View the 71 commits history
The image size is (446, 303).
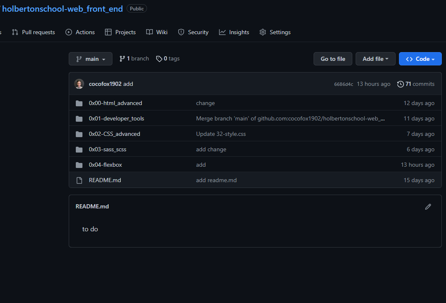tap(416, 84)
